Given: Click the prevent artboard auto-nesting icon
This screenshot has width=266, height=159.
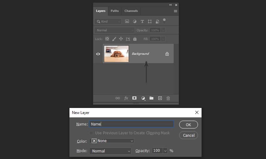Looking at the screenshot, I should pos(128,39).
